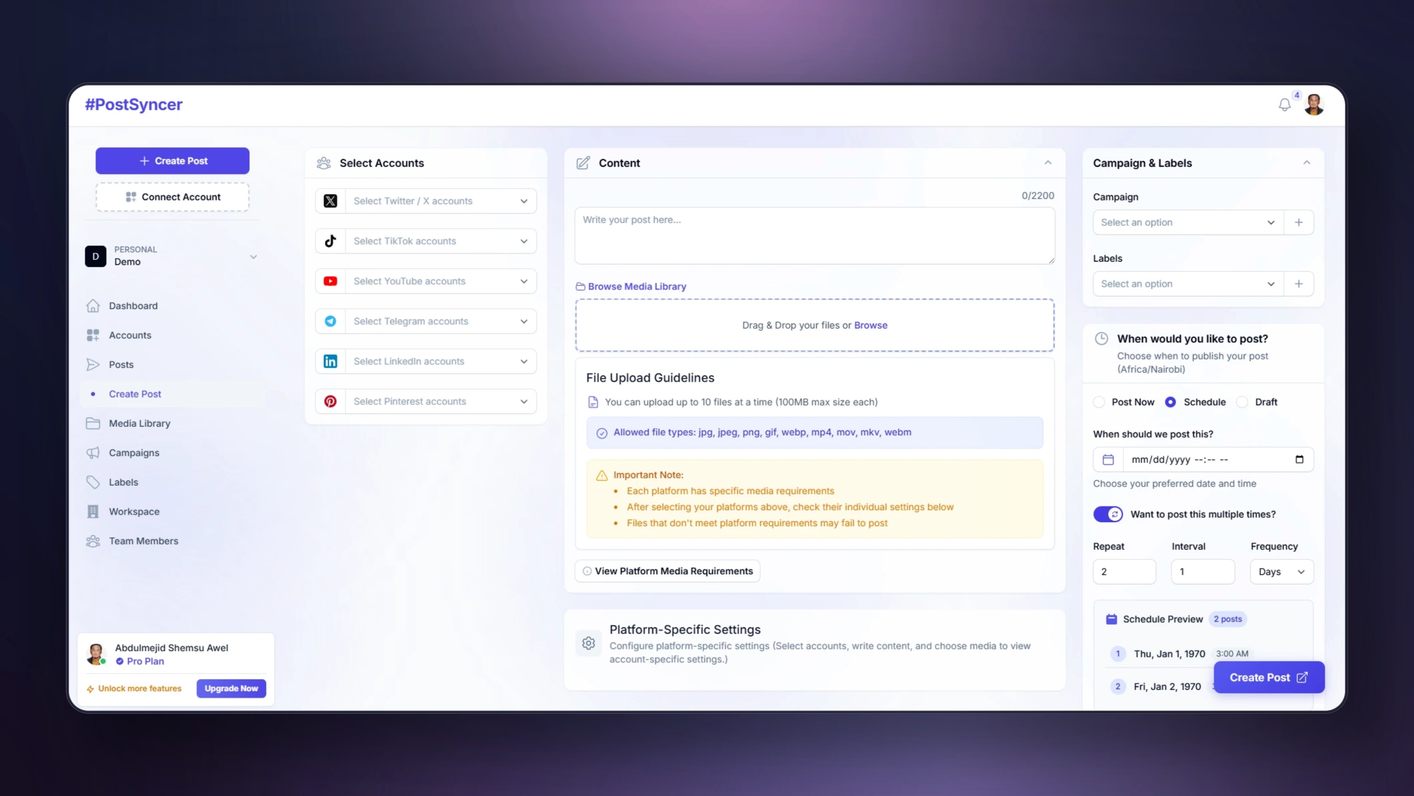Click Browse Media Library link

(x=631, y=286)
